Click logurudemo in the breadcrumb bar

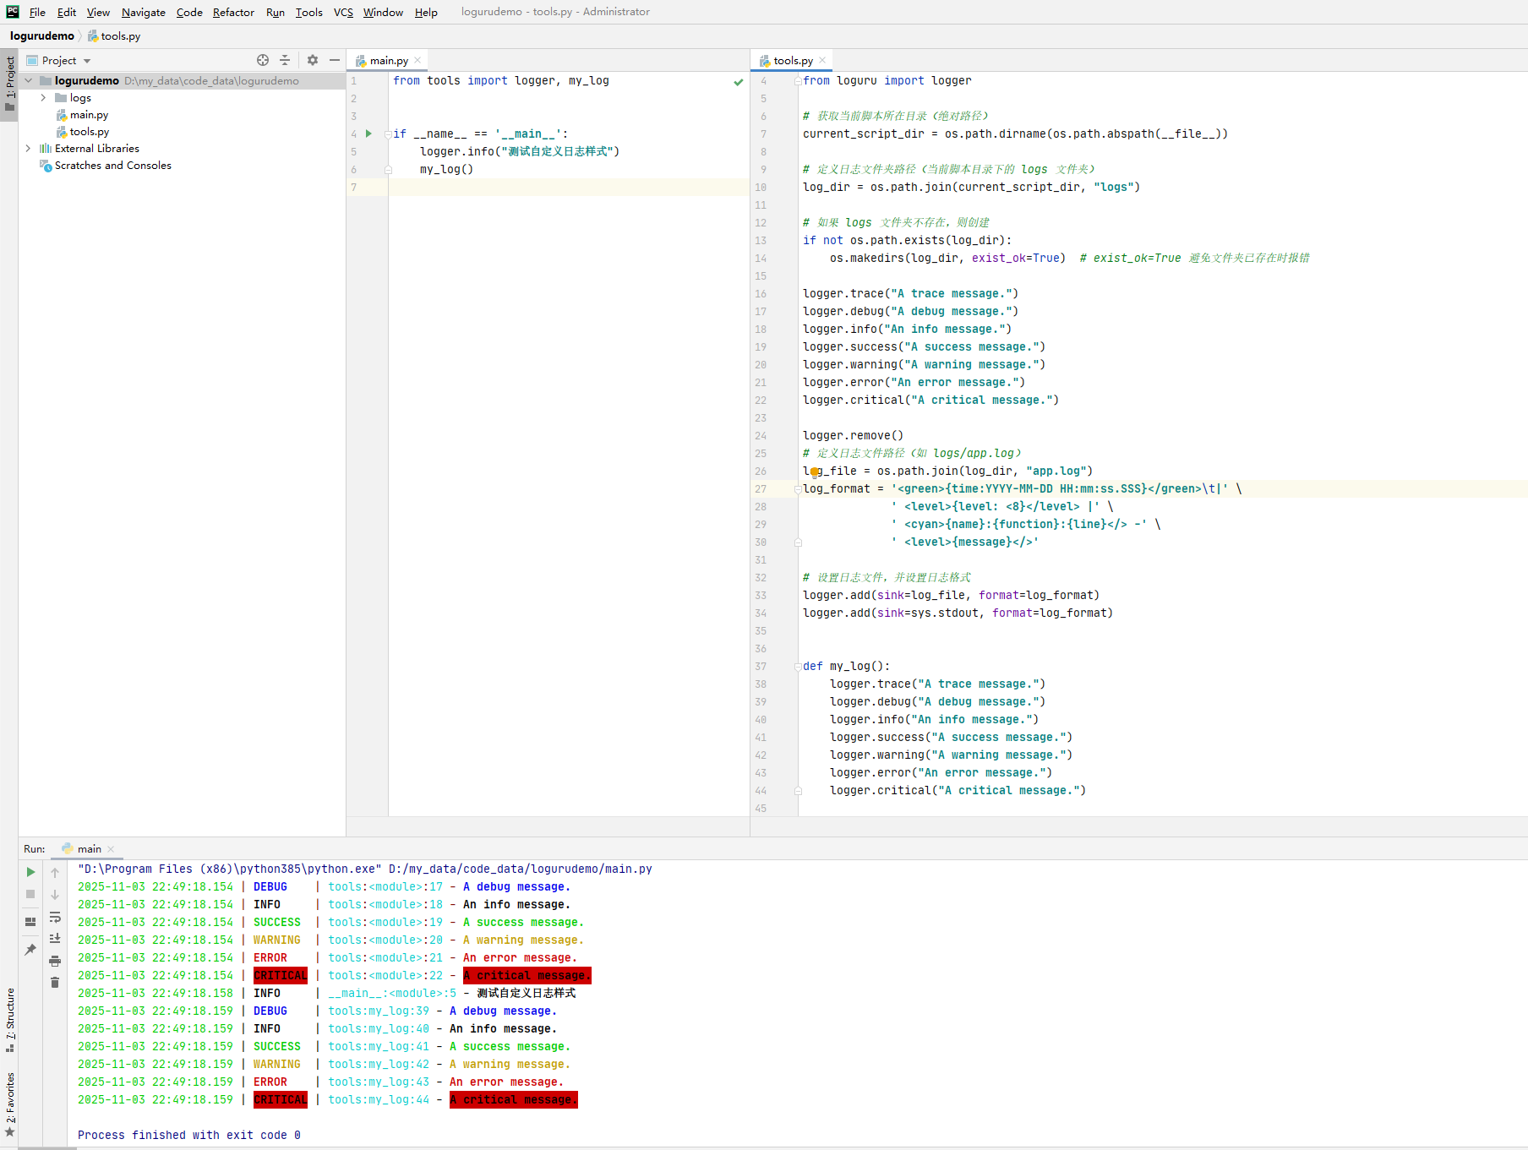pos(42,35)
